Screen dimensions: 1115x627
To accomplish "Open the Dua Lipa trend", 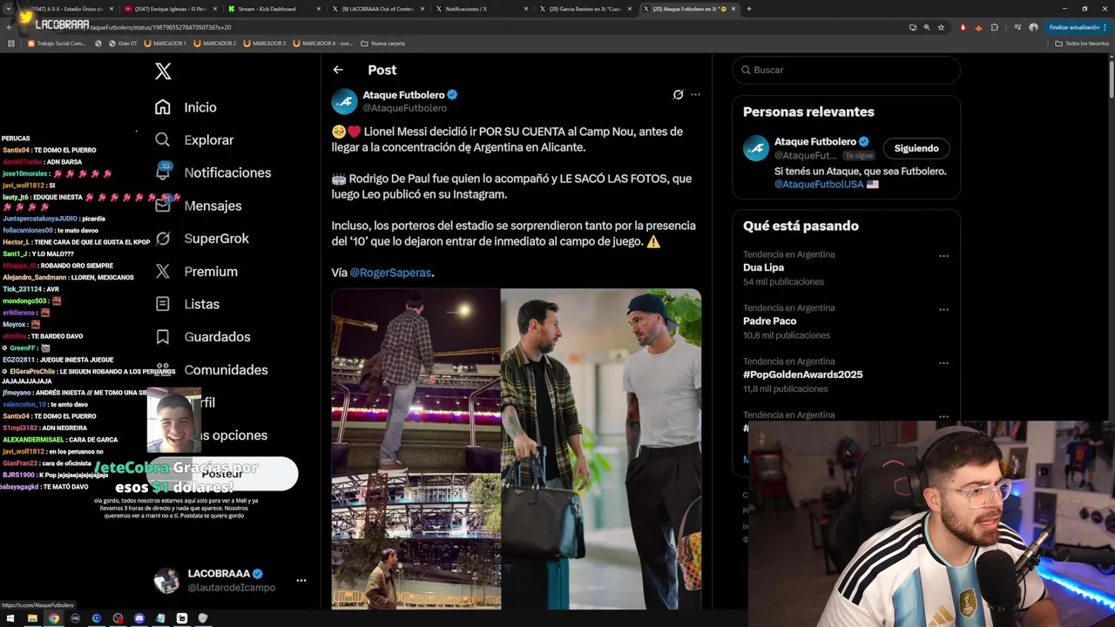I will click(x=763, y=267).
